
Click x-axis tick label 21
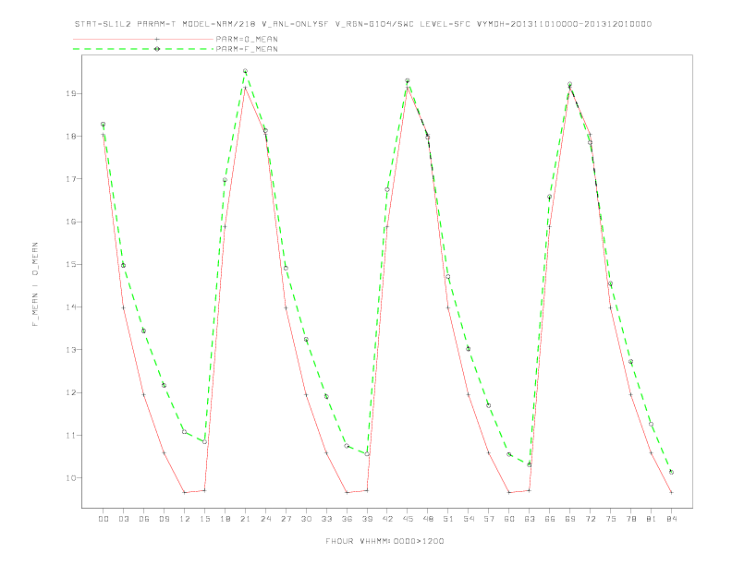(245, 519)
